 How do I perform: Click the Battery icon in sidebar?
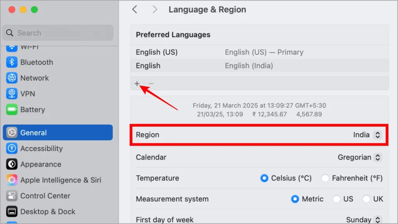pyautogui.click(x=12, y=110)
